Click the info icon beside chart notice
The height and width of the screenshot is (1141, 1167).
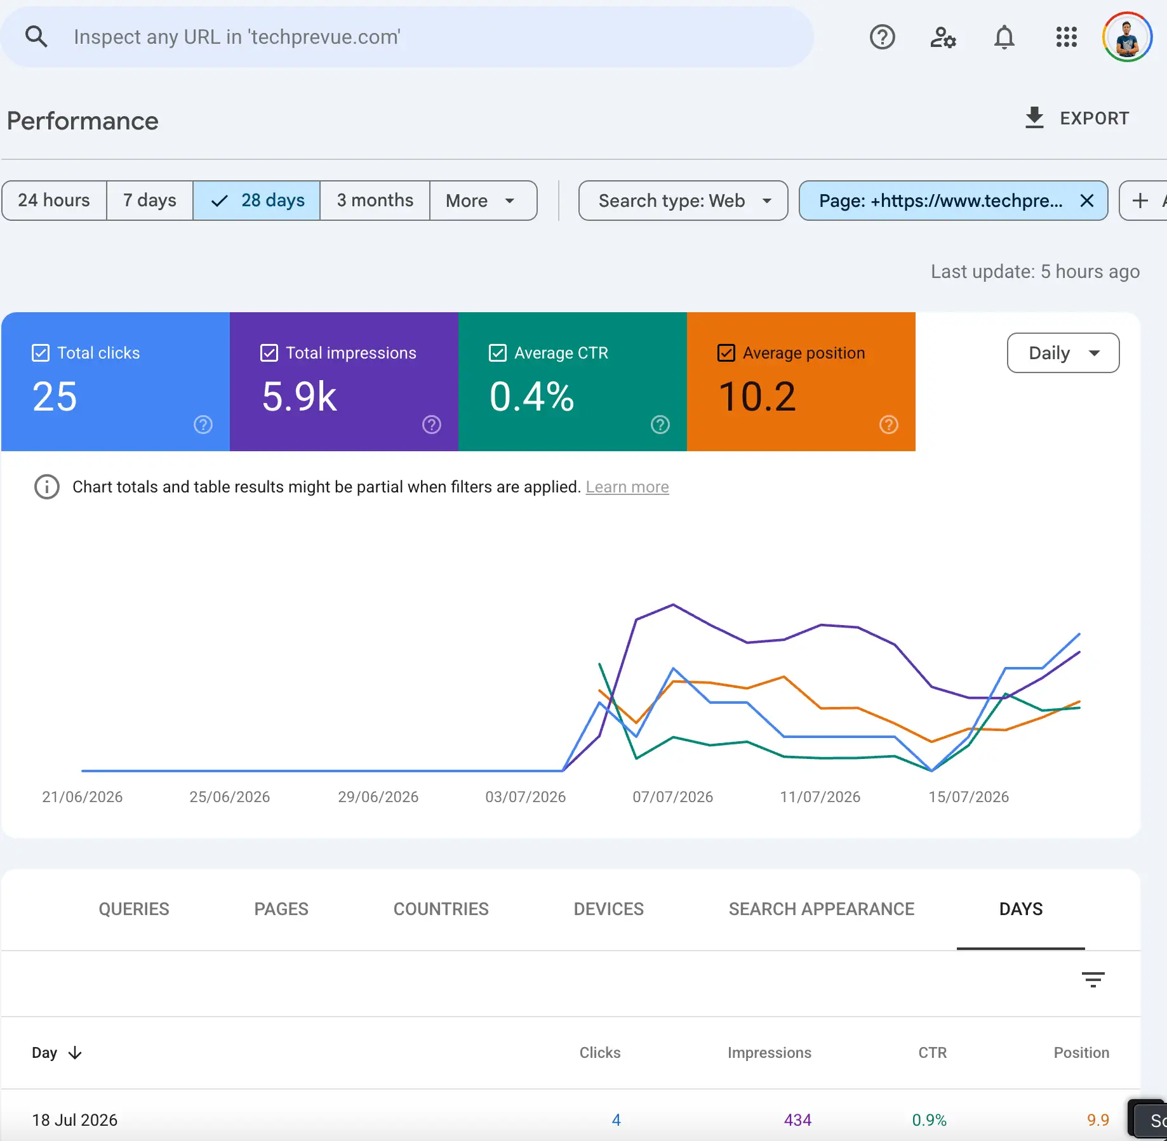pyautogui.click(x=46, y=487)
